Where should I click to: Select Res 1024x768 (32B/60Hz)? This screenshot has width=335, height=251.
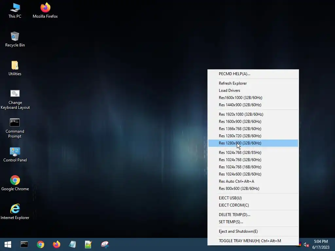click(253, 160)
